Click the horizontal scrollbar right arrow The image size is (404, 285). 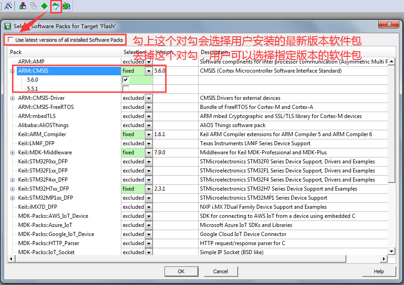click(x=384, y=259)
